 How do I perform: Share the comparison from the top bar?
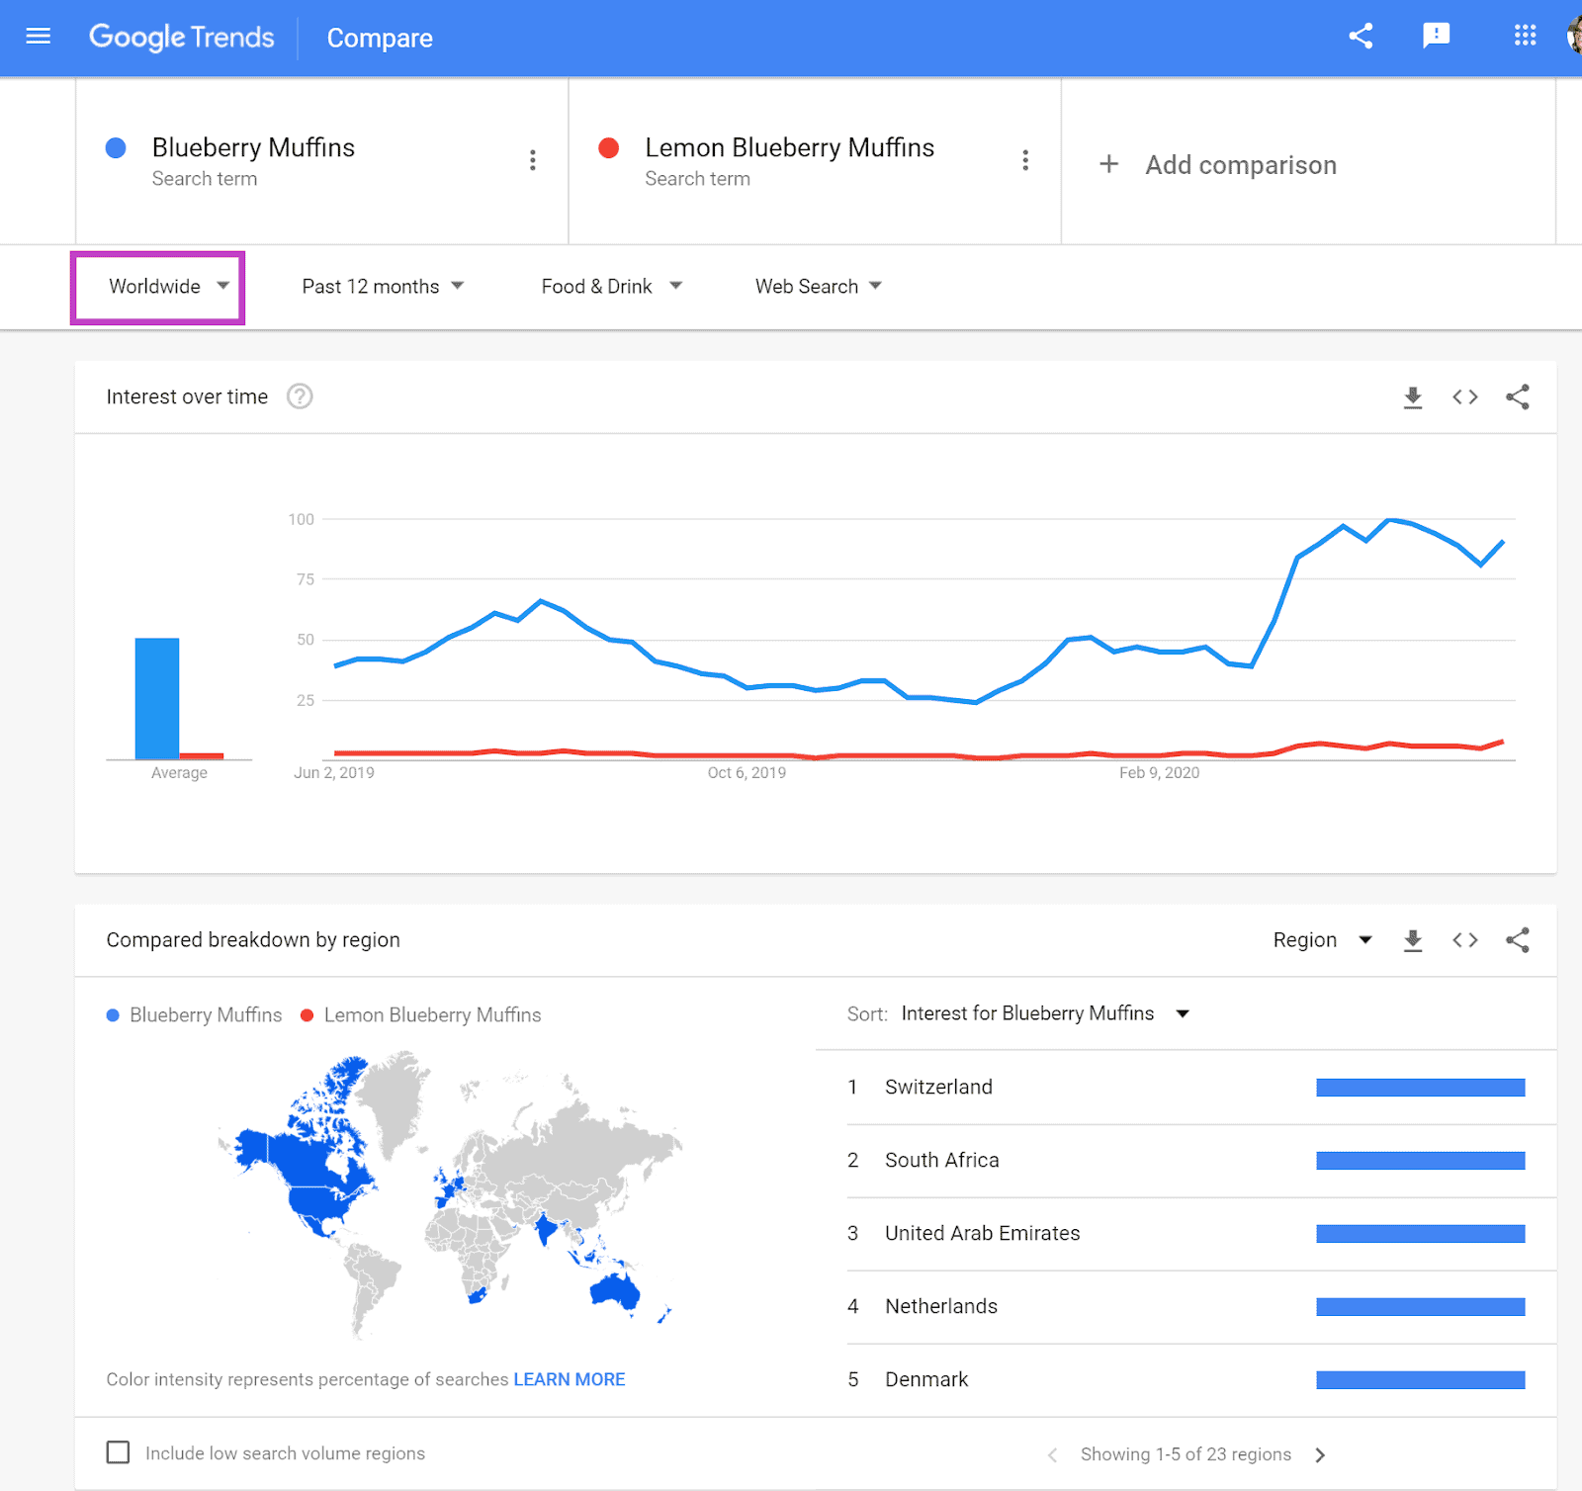(x=1361, y=36)
